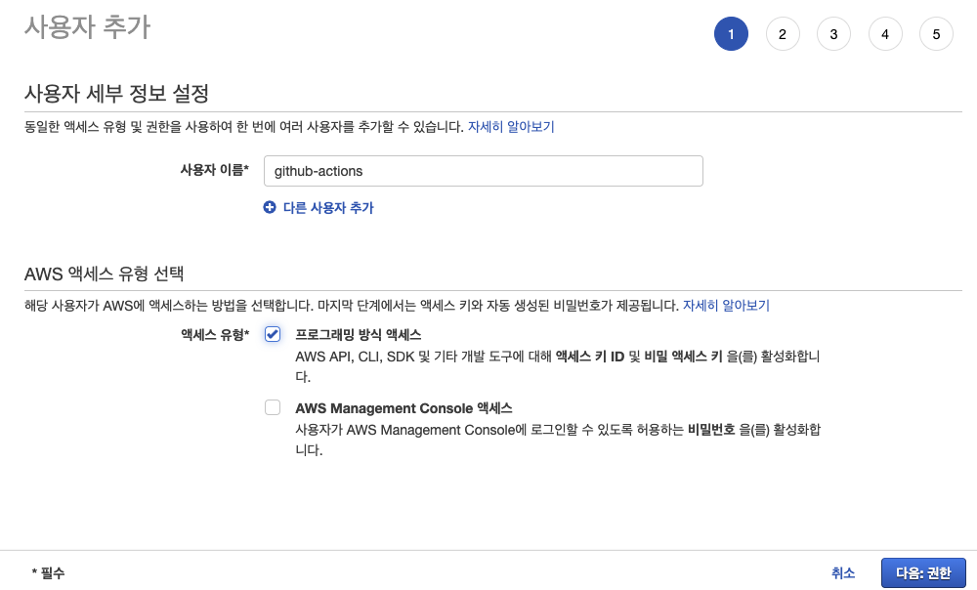Uncheck the 프로그래밍 방식 액세스 checkbox

coord(273,334)
